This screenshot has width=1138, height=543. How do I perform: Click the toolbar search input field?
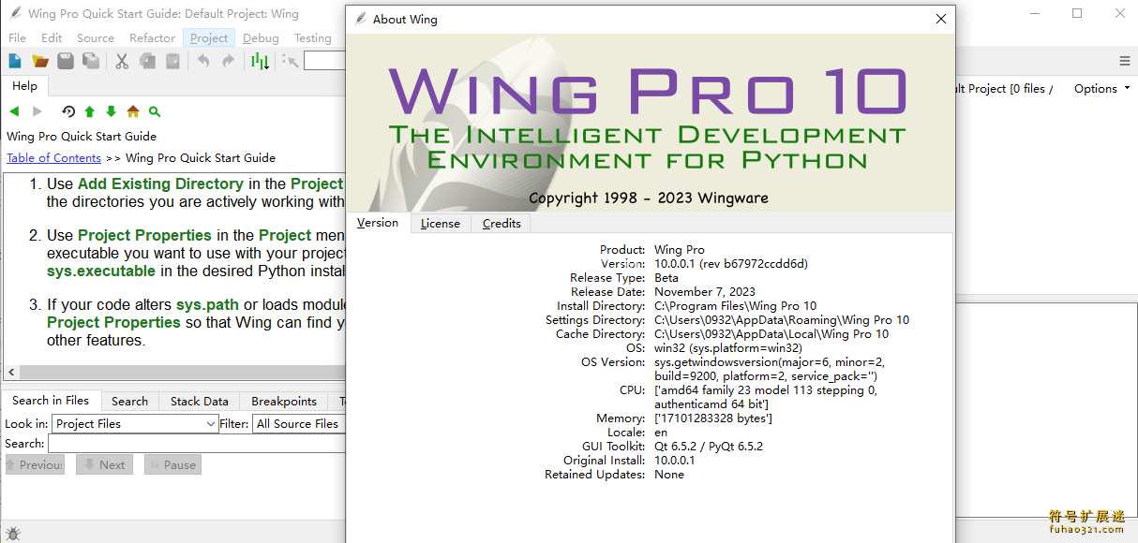pos(324,61)
